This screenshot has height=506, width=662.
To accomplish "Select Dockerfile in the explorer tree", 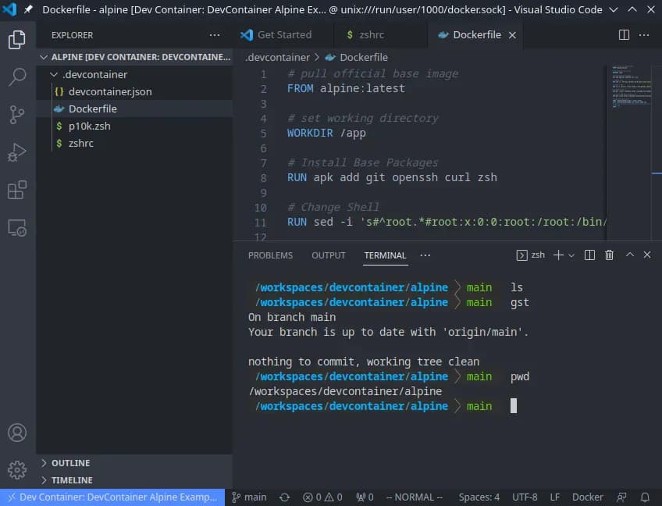I will click(x=134, y=109).
